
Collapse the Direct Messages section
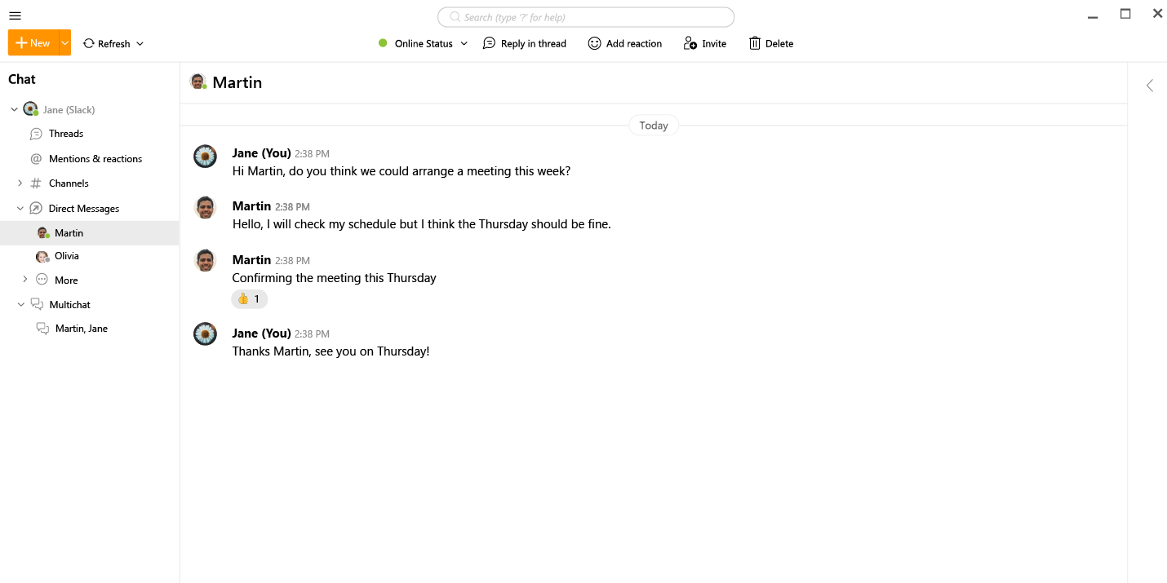[20, 209]
